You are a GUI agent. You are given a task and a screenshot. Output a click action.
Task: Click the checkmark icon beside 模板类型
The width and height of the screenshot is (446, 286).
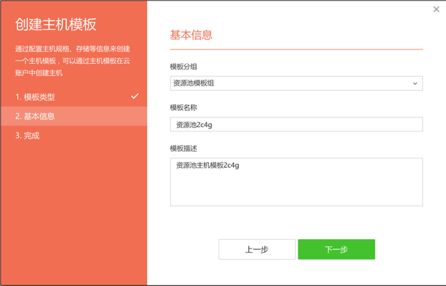pos(134,96)
